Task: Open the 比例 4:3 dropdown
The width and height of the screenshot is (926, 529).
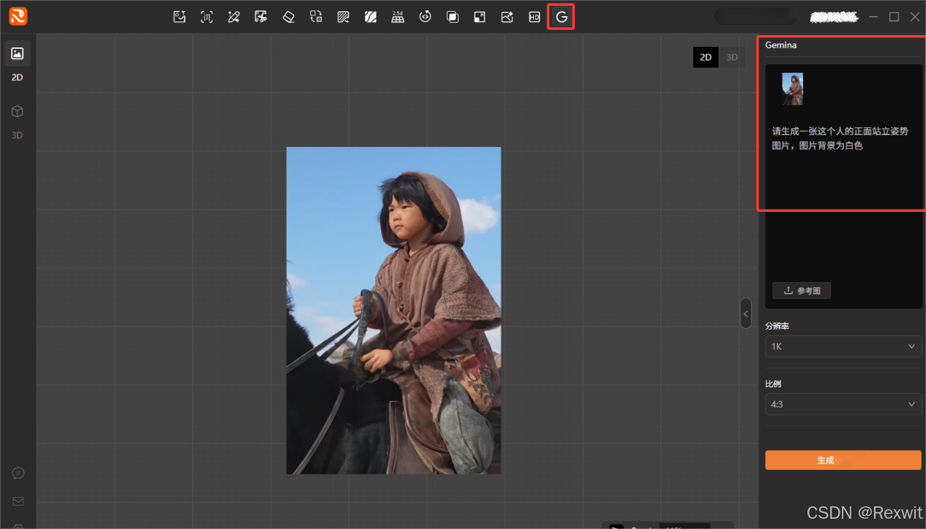Action: (843, 404)
